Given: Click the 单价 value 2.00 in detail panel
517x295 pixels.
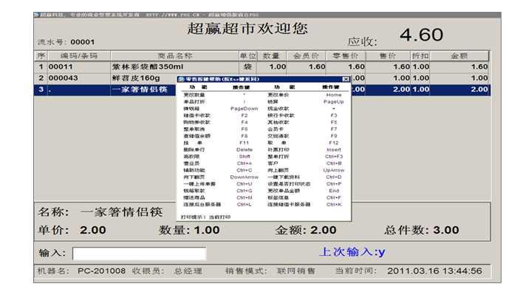Looking at the screenshot, I should [x=92, y=230].
